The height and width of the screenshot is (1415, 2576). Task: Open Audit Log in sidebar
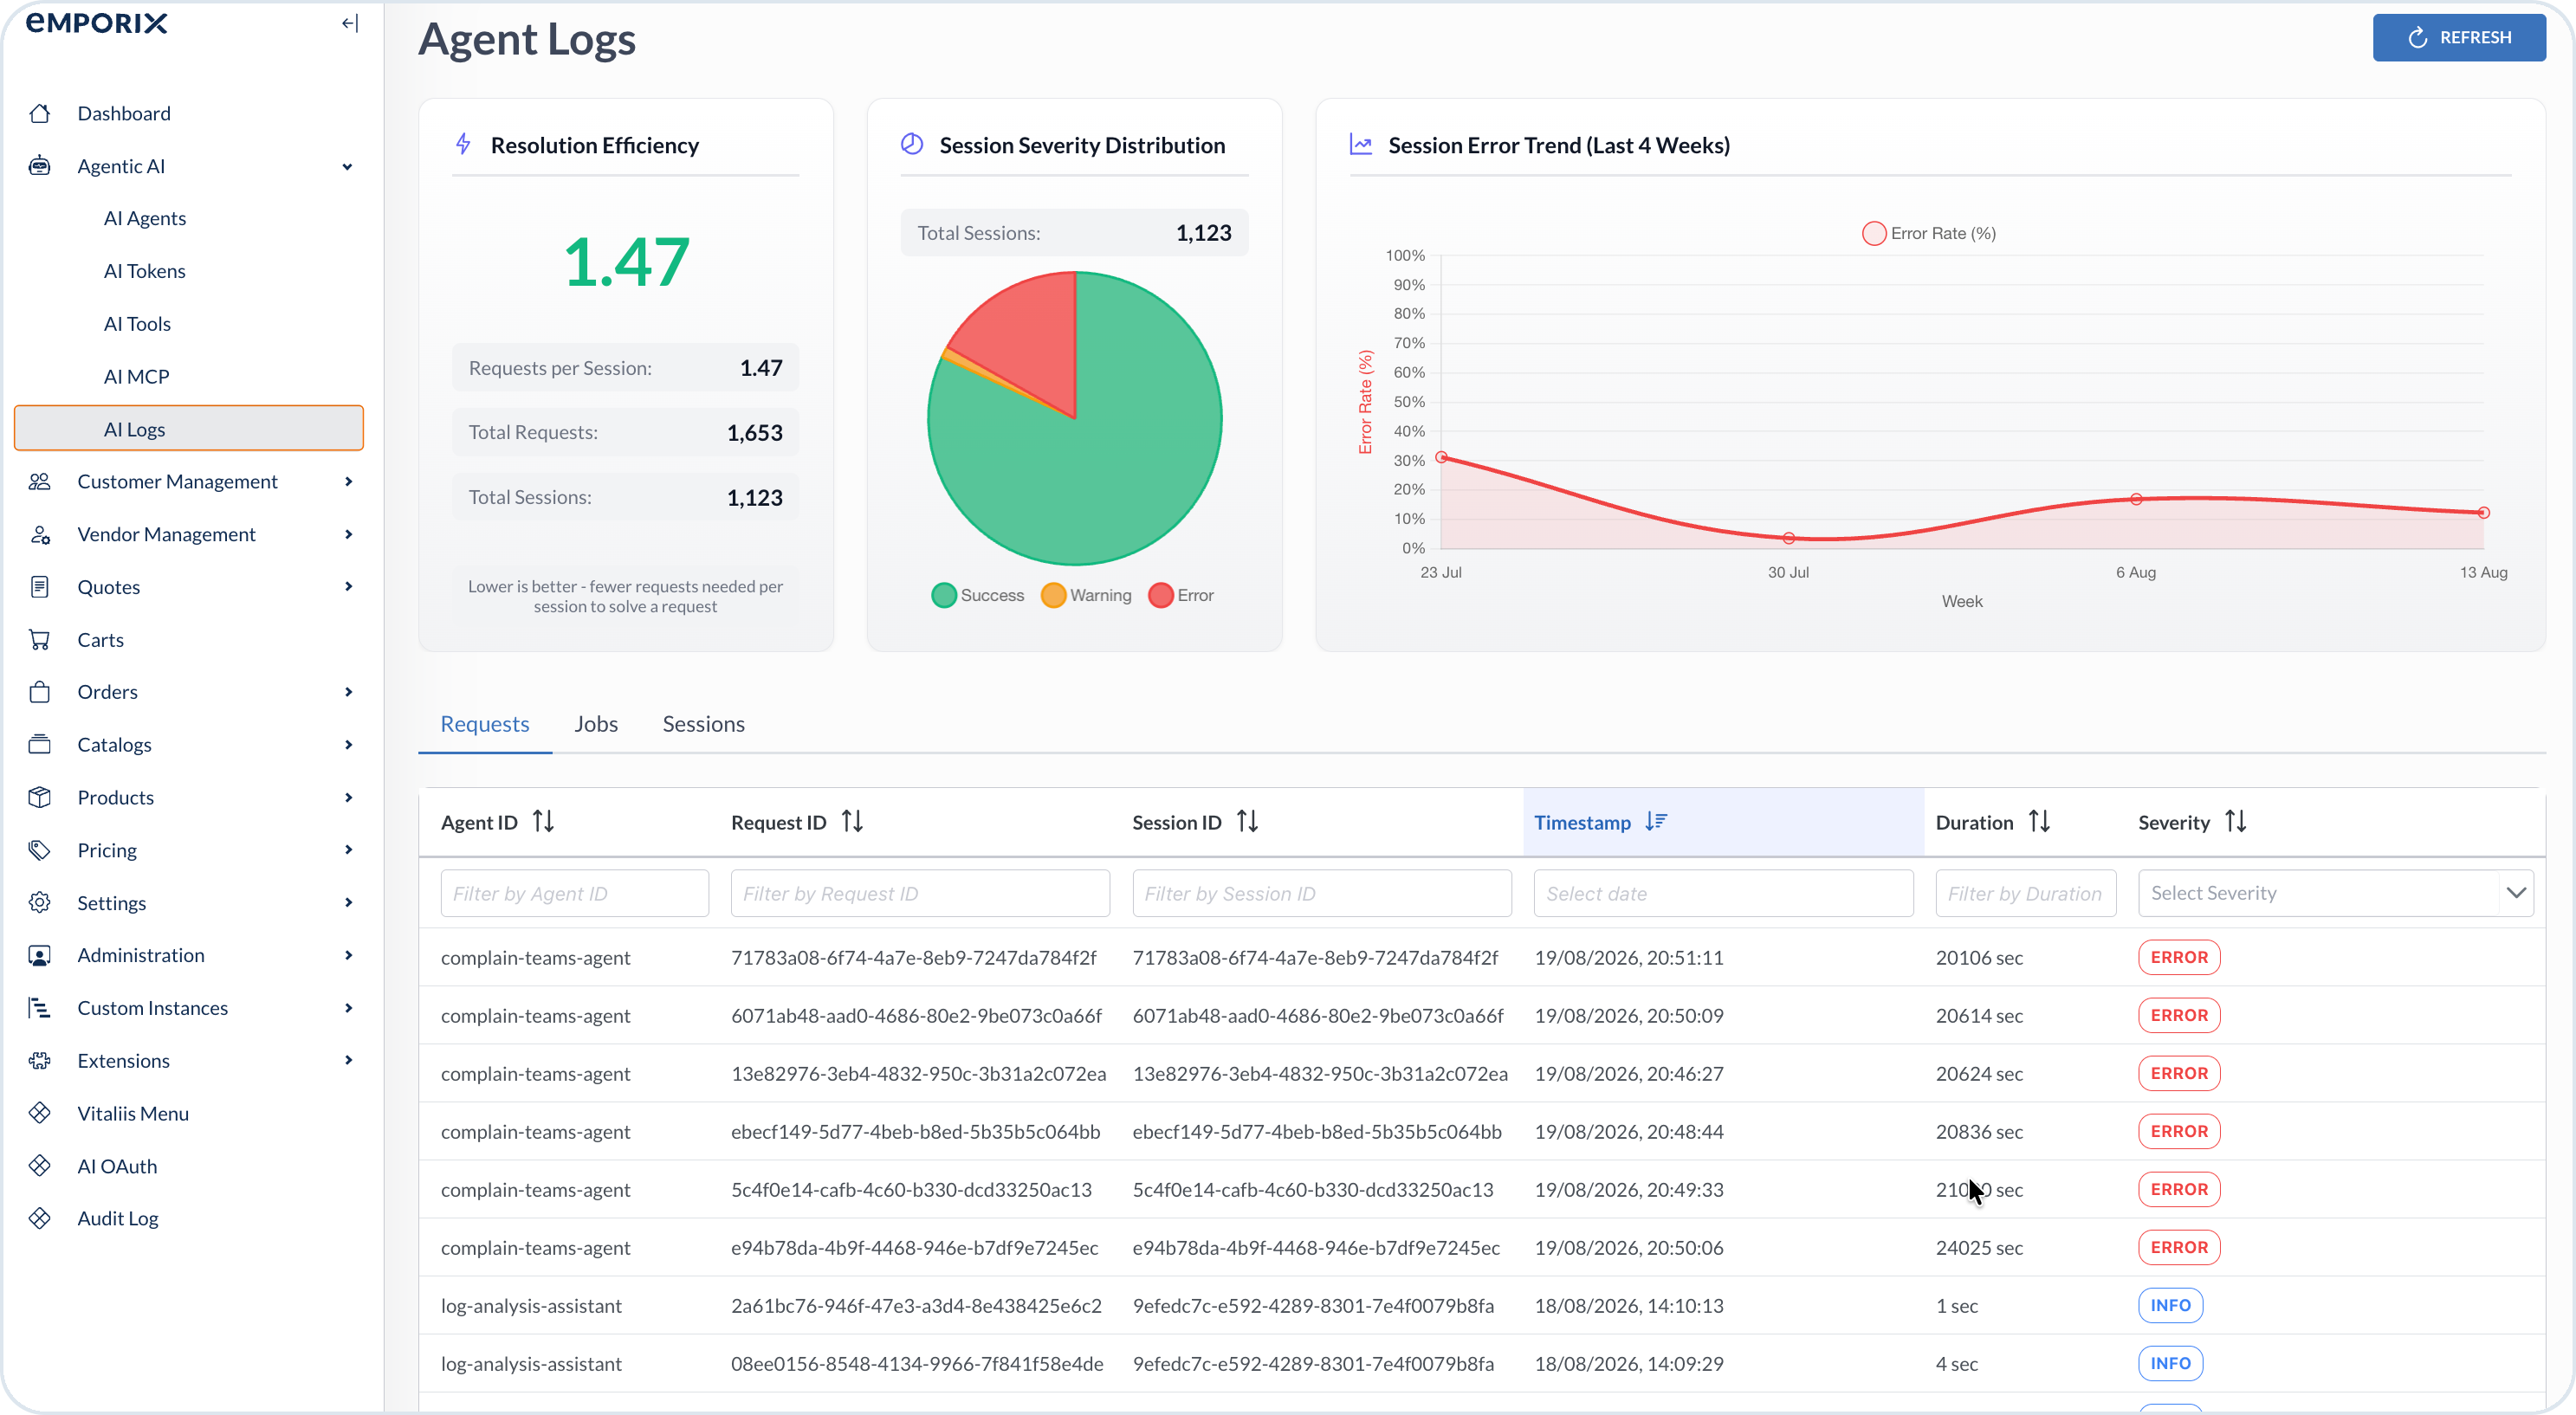(118, 1218)
